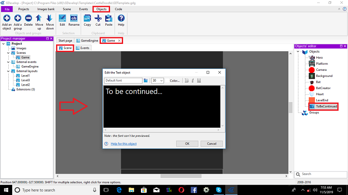Screen dimensions: 348x195
Task: Select the Level3 layout
Action: [25, 80]
